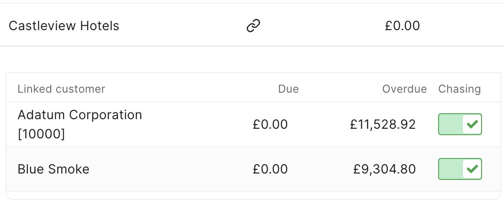Screen dimensions: 504x200
Task: Click the £9,304.80 overdue amount
Action: [385, 169]
